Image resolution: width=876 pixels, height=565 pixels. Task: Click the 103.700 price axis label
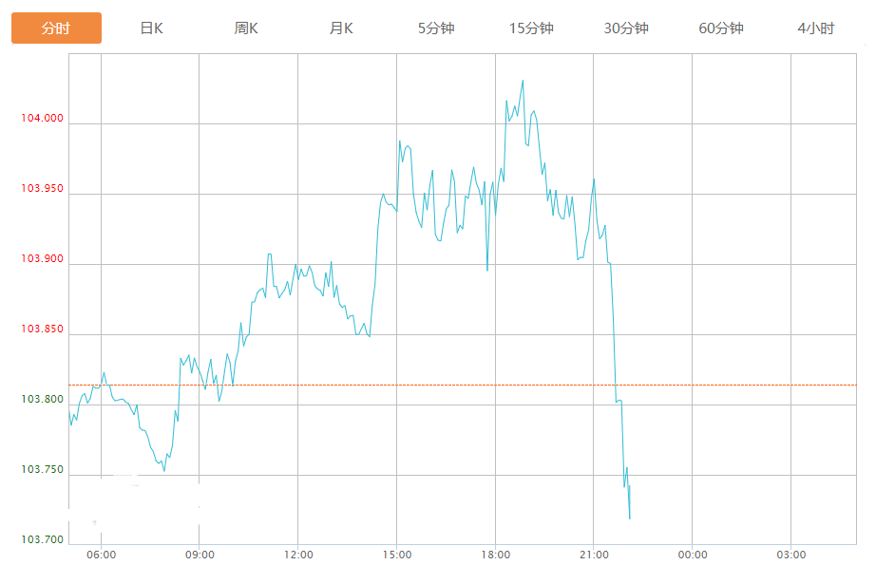click(42, 540)
